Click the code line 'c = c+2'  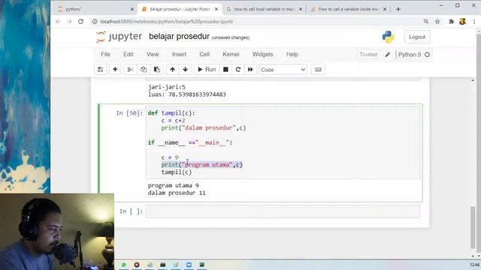(174, 120)
